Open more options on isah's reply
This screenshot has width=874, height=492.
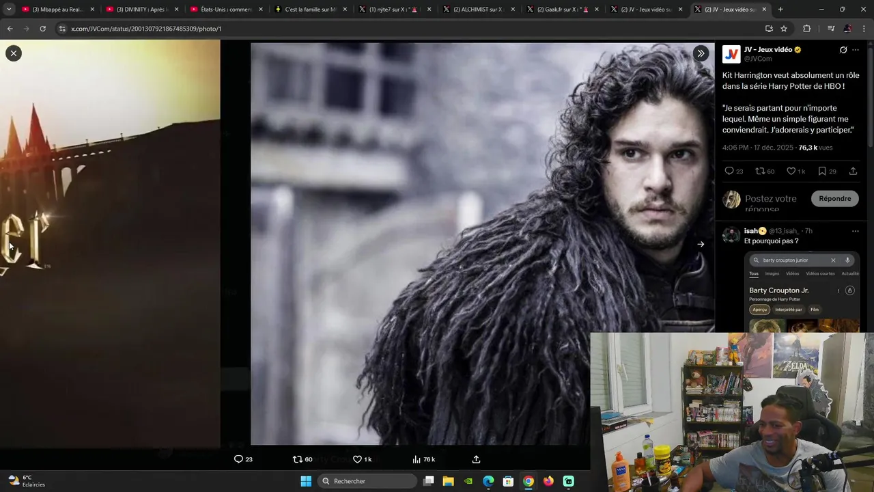[x=855, y=231]
